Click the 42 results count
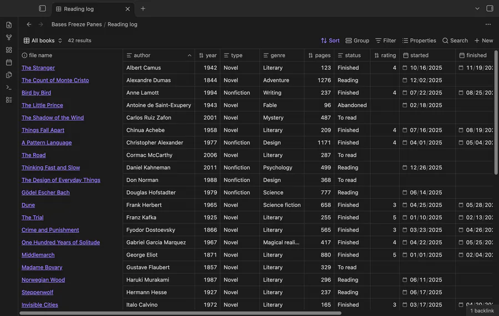The height and width of the screenshot is (316, 499). click(x=79, y=40)
